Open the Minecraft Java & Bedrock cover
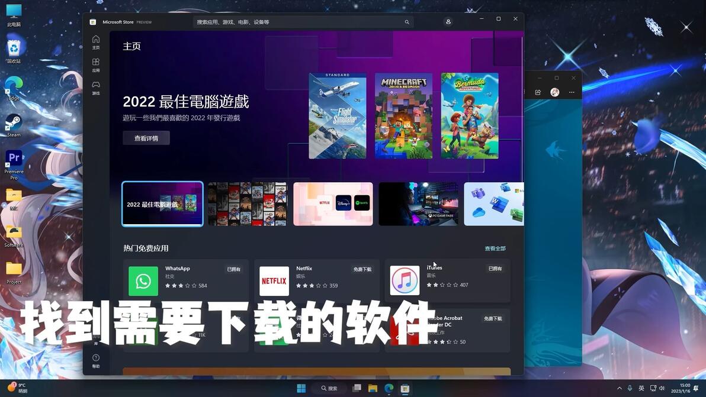The image size is (706, 397). [x=403, y=115]
